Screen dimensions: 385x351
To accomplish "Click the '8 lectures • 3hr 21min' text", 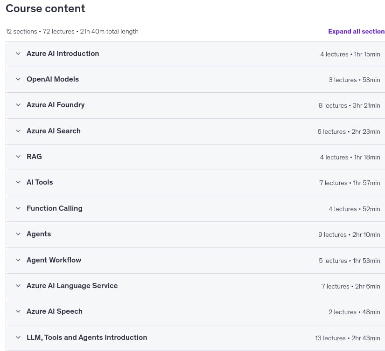I will [x=350, y=106].
